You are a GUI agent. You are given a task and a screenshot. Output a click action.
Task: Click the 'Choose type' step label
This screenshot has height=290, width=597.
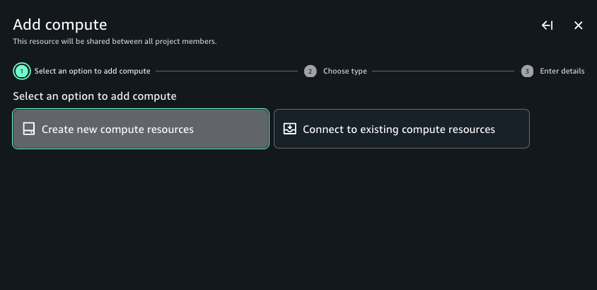(x=344, y=71)
